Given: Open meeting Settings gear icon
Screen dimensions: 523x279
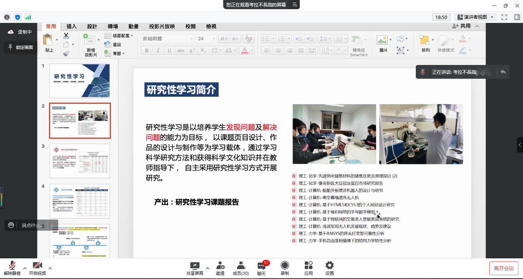Looking at the screenshot, I should pyautogui.click(x=329, y=266).
